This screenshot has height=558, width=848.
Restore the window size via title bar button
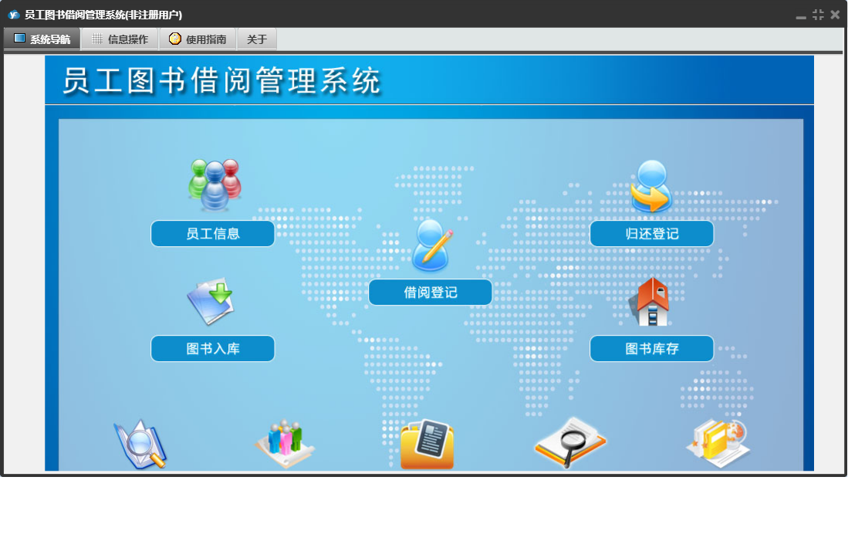point(818,15)
